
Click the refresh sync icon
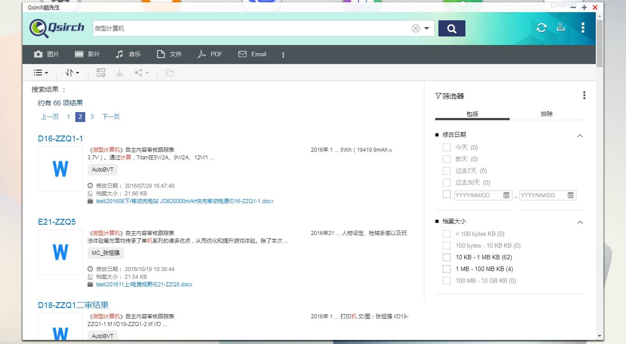point(542,28)
